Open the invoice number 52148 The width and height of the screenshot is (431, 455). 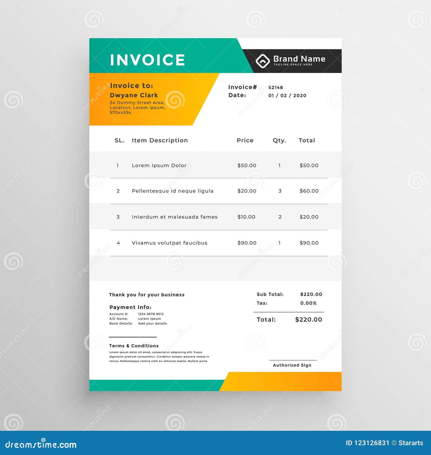tap(275, 87)
